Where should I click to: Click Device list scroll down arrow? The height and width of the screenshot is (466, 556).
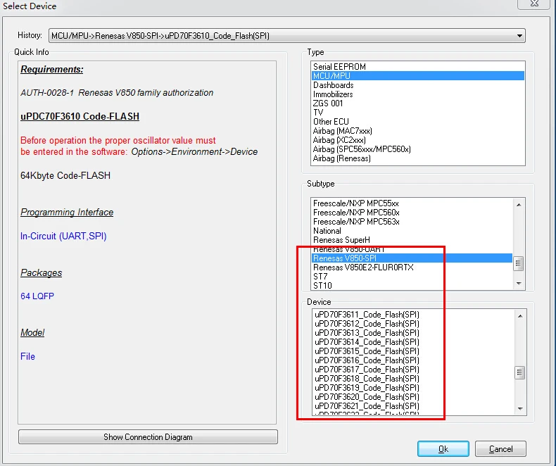(520, 408)
